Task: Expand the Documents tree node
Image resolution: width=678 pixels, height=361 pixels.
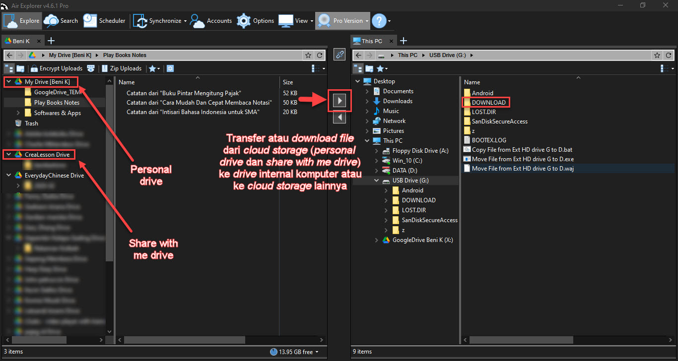Action: pos(367,91)
